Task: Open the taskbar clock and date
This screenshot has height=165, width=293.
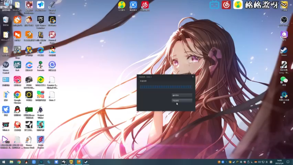Action: [279, 162]
